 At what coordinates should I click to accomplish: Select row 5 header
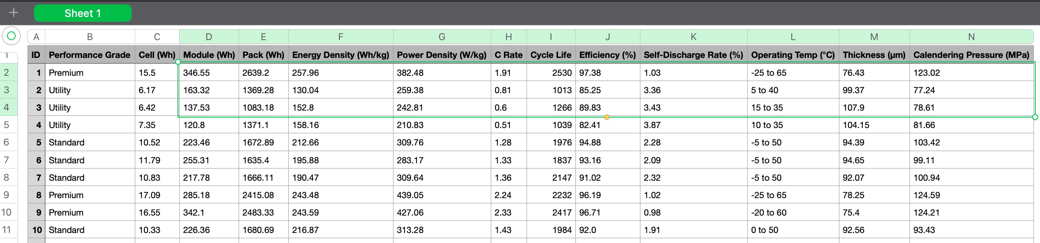9,125
